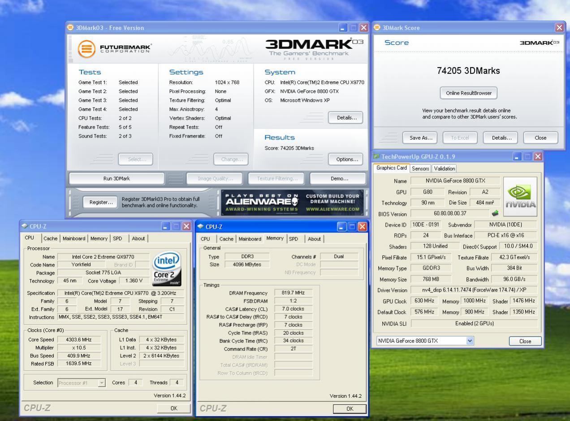Click Save As in 3DMark Score window

(421, 138)
